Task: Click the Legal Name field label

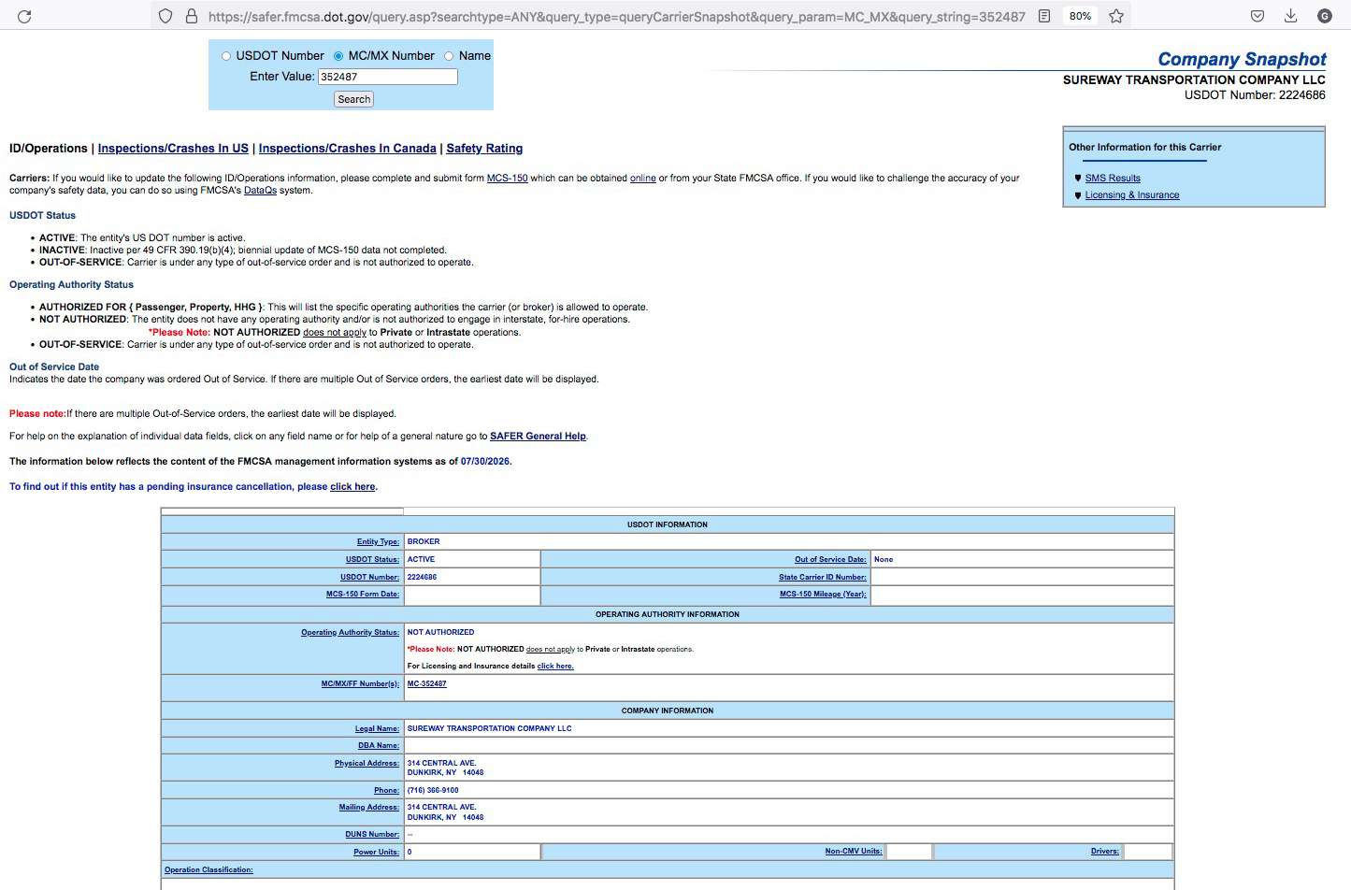Action: pos(377,729)
